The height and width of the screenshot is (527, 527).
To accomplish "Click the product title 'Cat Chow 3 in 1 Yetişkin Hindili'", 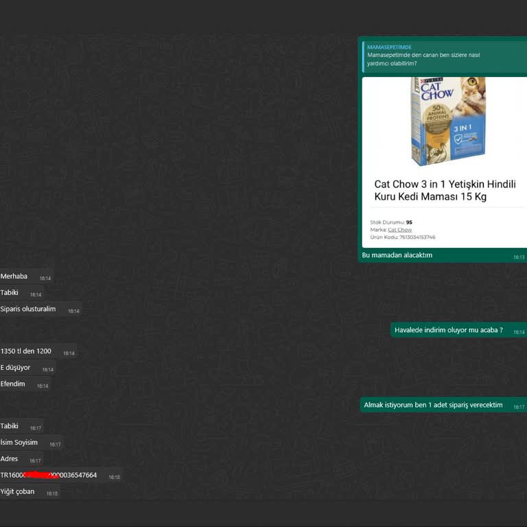I will pyautogui.click(x=445, y=184).
